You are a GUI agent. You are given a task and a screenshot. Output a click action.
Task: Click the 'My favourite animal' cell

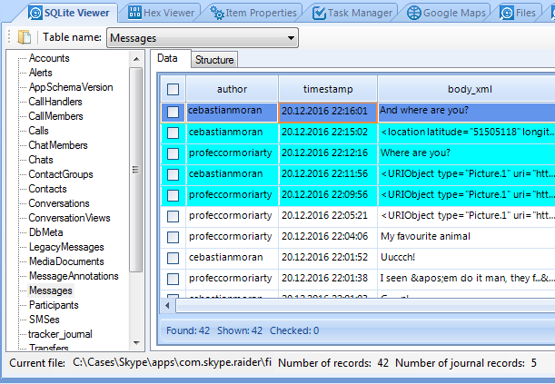pyautogui.click(x=467, y=237)
